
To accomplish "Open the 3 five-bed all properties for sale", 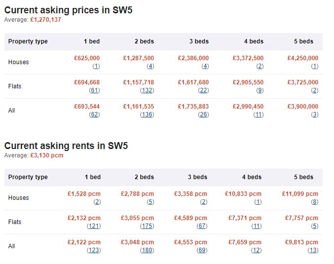I will point(315,114).
